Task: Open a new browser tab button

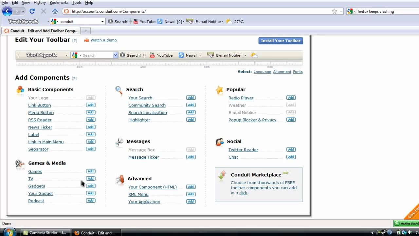Action: click(86, 31)
